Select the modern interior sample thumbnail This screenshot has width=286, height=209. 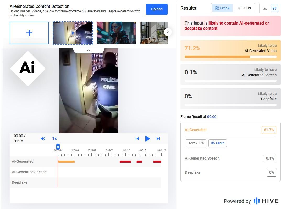[153, 33]
